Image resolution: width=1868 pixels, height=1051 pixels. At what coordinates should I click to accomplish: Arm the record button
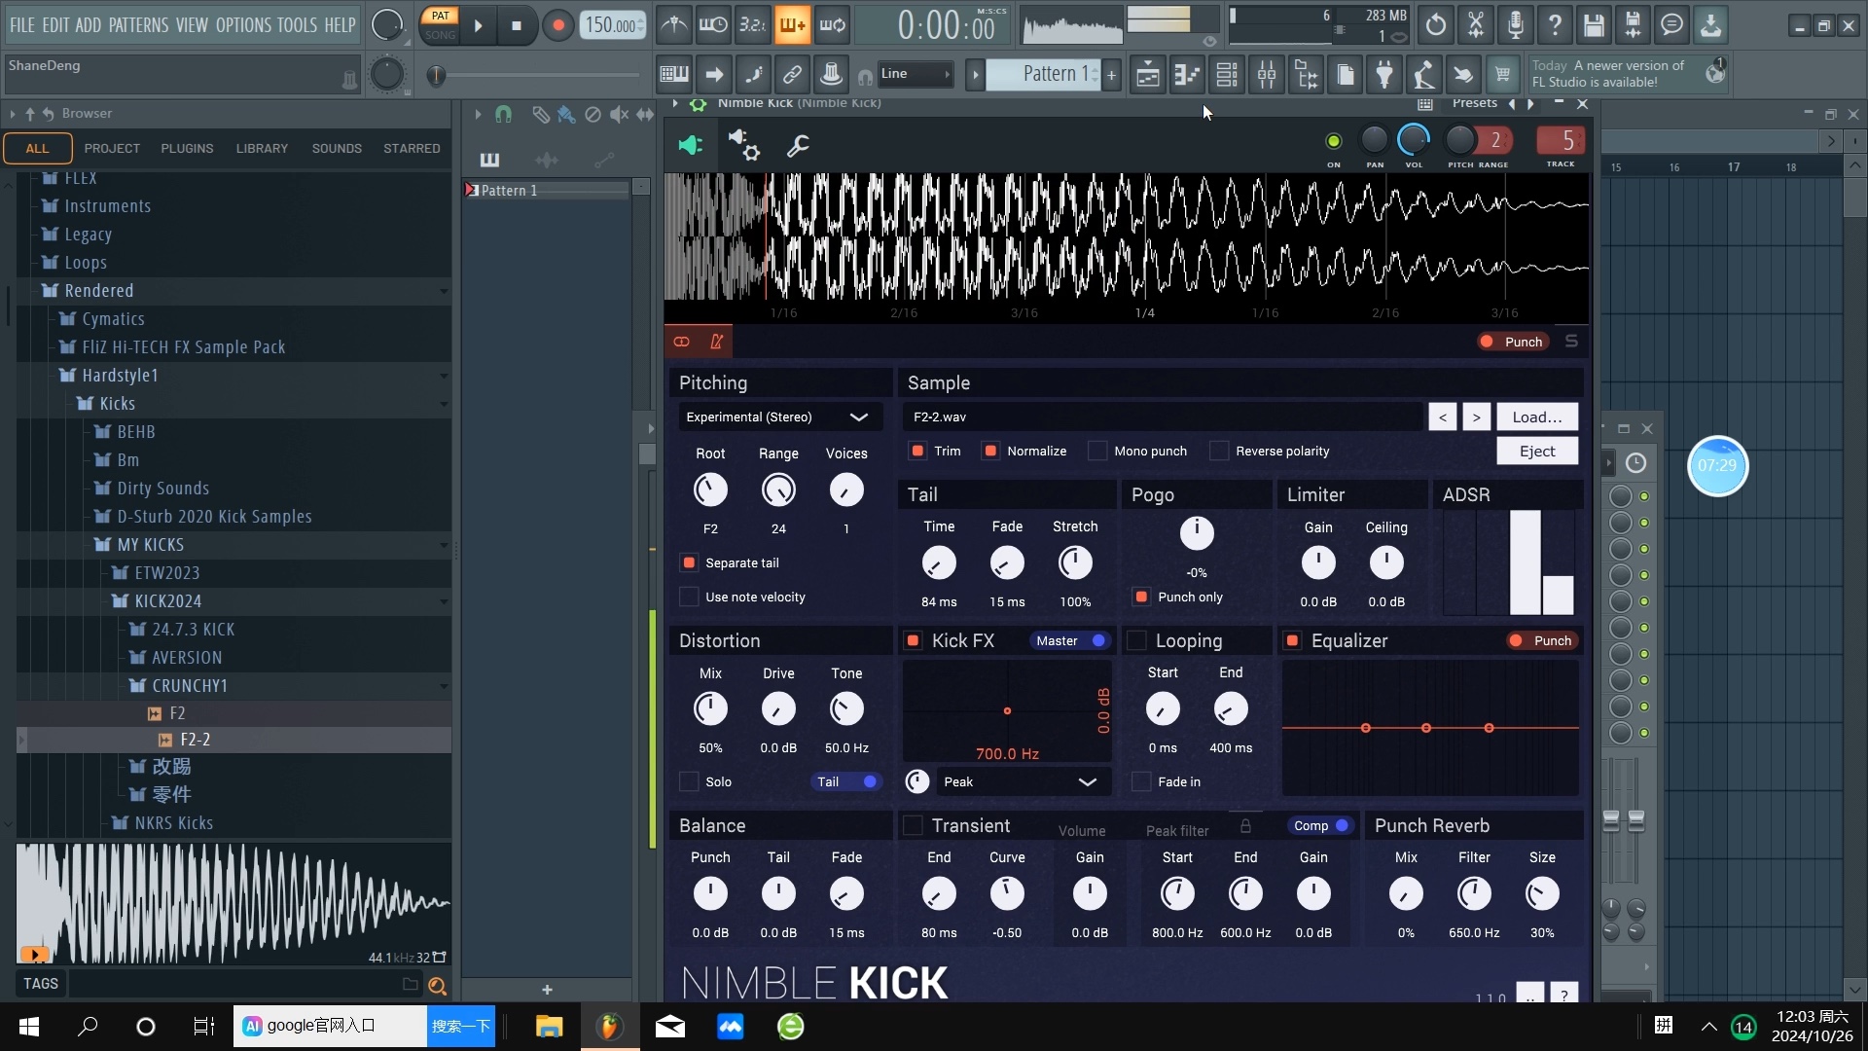[557, 26]
